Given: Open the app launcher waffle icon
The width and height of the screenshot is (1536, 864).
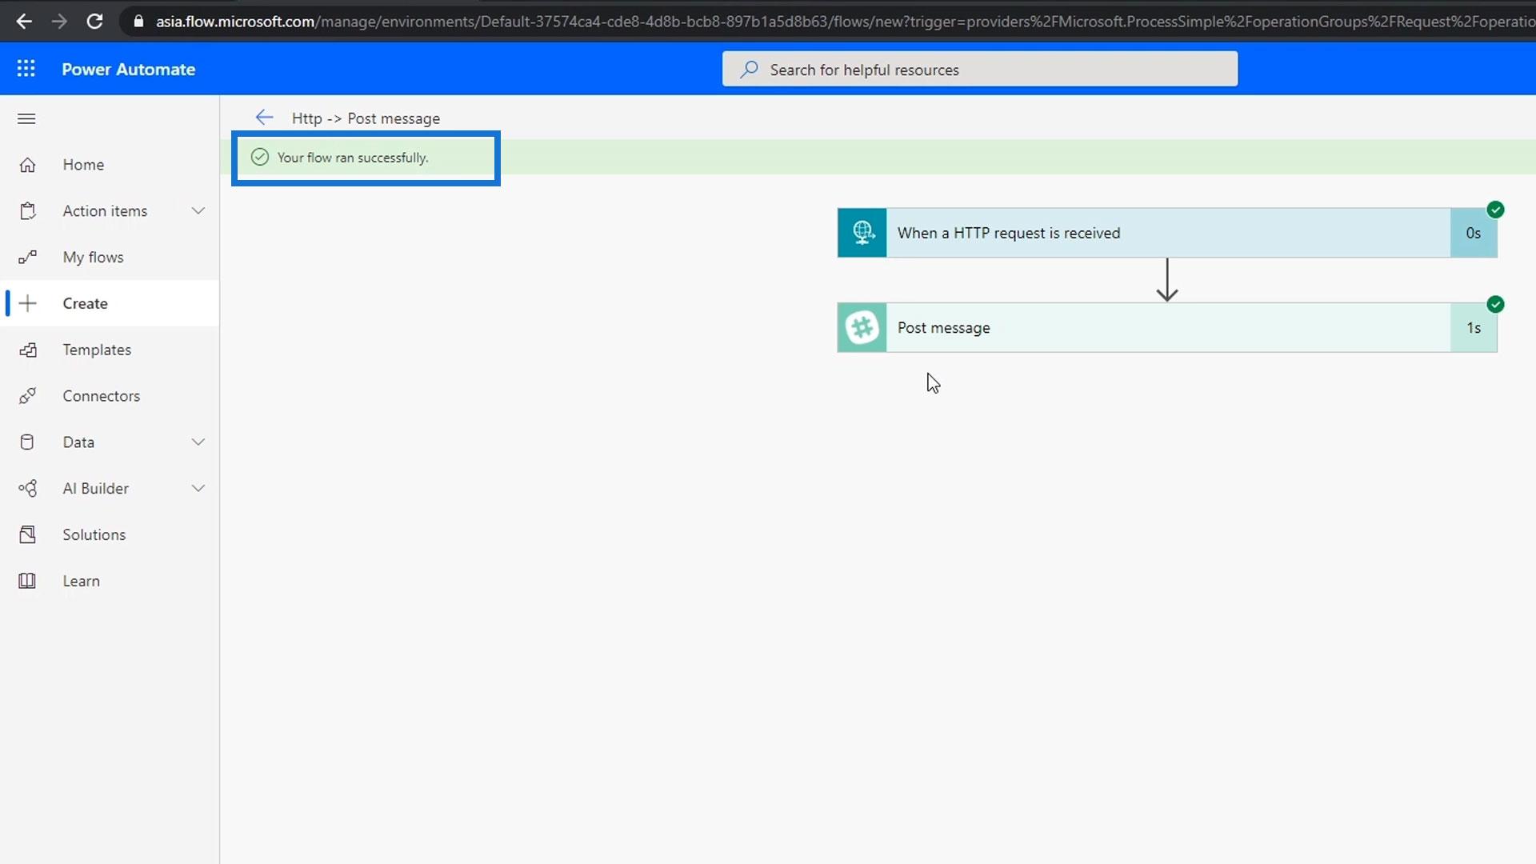Looking at the screenshot, I should tap(26, 69).
